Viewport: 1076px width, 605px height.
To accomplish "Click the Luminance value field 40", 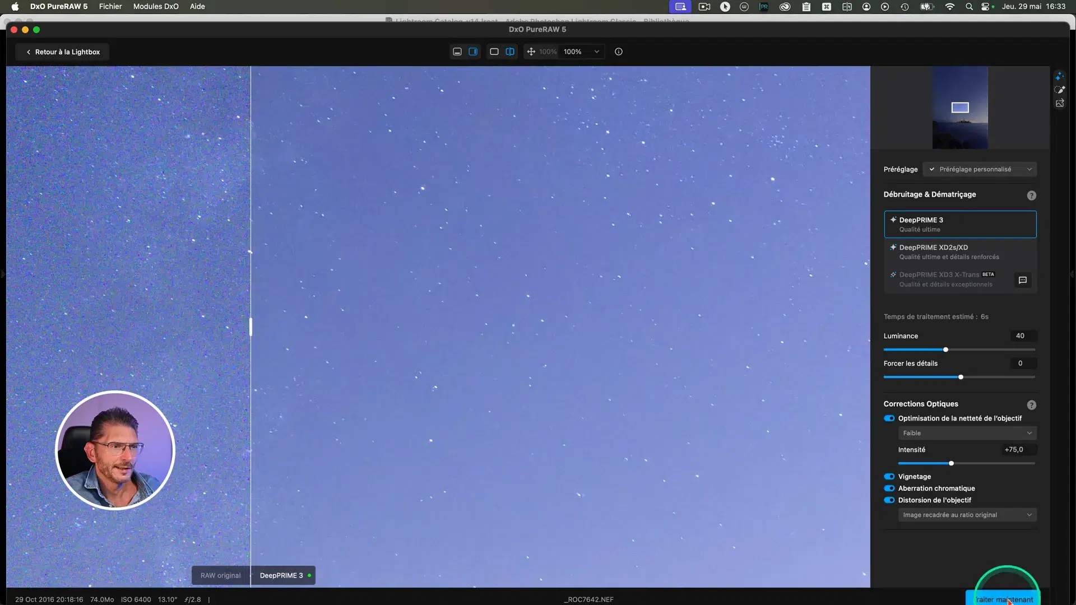I will click(x=1023, y=336).
